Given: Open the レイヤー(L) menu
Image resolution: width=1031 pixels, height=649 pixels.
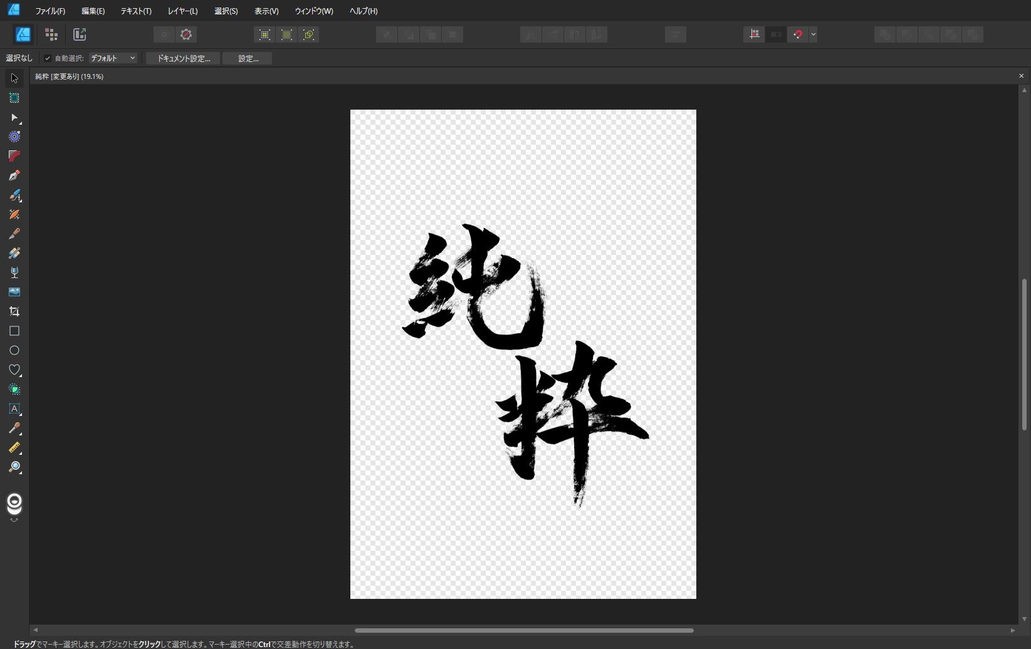Looking at the screenshot, I should pos(182,11).
